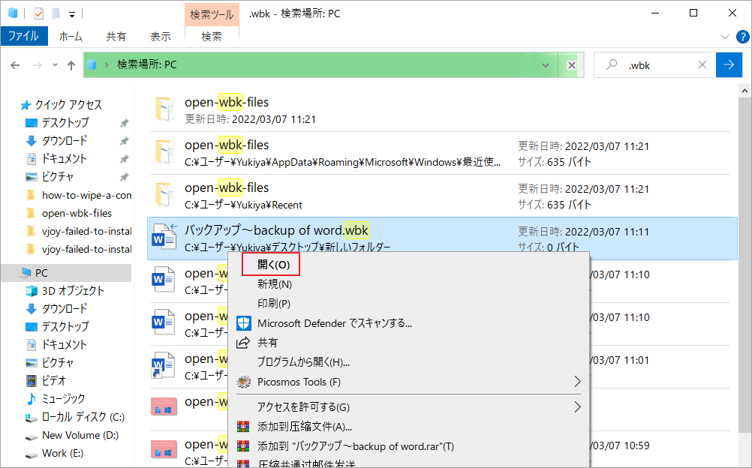752x468 pixels.
Task: Click the Microsoft Defender shield icon in context menu
Action: 244,322
